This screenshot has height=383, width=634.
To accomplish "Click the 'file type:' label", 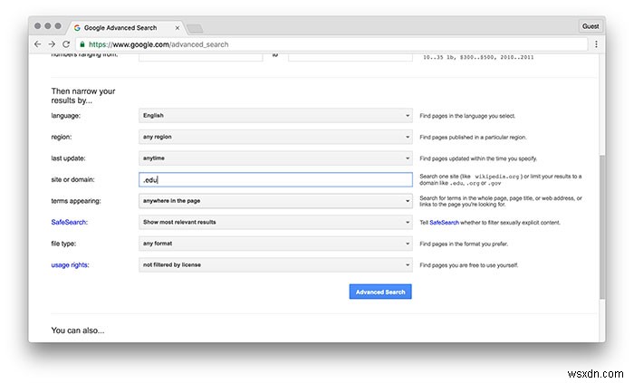I will [x=63, y=244].
